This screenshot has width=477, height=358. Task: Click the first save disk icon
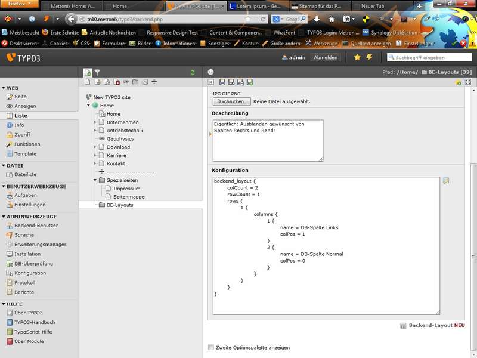click(x=222, y=82)
